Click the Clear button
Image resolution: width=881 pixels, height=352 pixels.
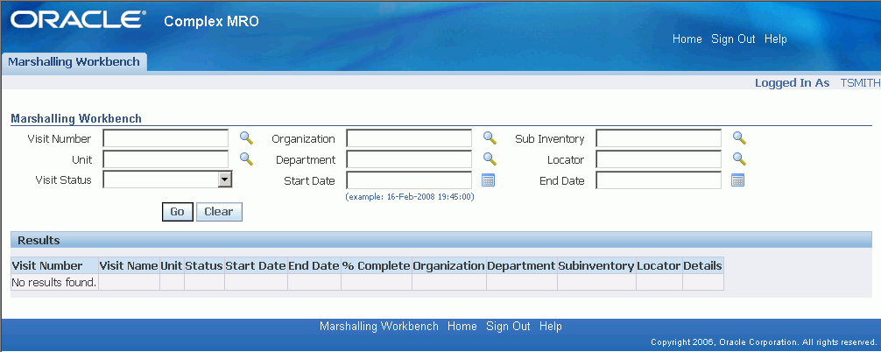point(219,212)
